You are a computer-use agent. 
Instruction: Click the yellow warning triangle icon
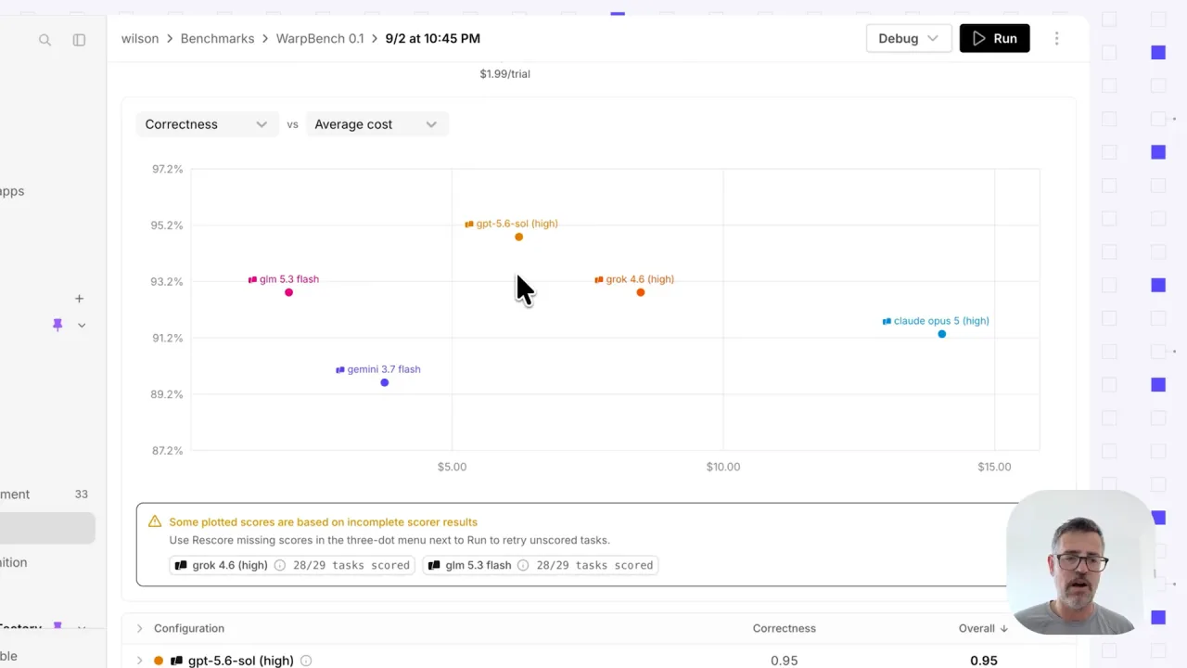point(155,522)
